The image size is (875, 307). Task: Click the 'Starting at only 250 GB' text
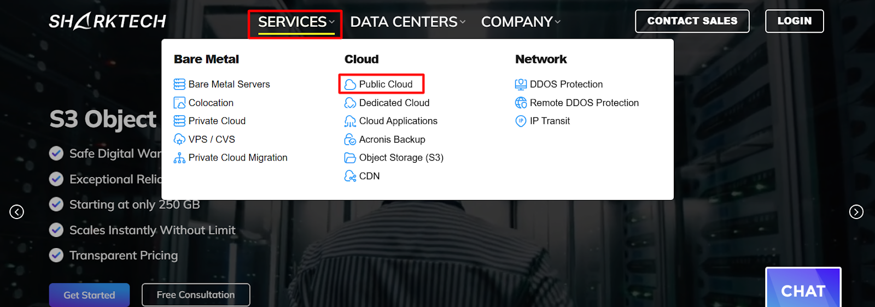[x=135, y=204]
